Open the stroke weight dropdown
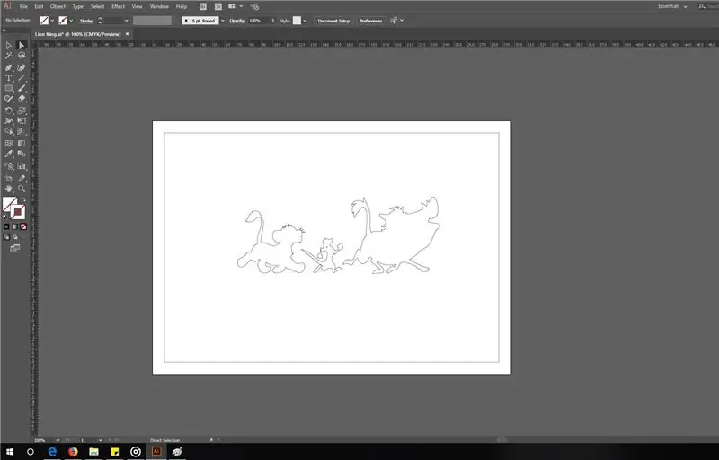 (126, 21)
